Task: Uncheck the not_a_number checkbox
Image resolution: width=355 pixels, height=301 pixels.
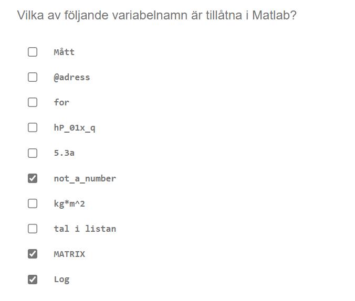Action: click(33, 178)
